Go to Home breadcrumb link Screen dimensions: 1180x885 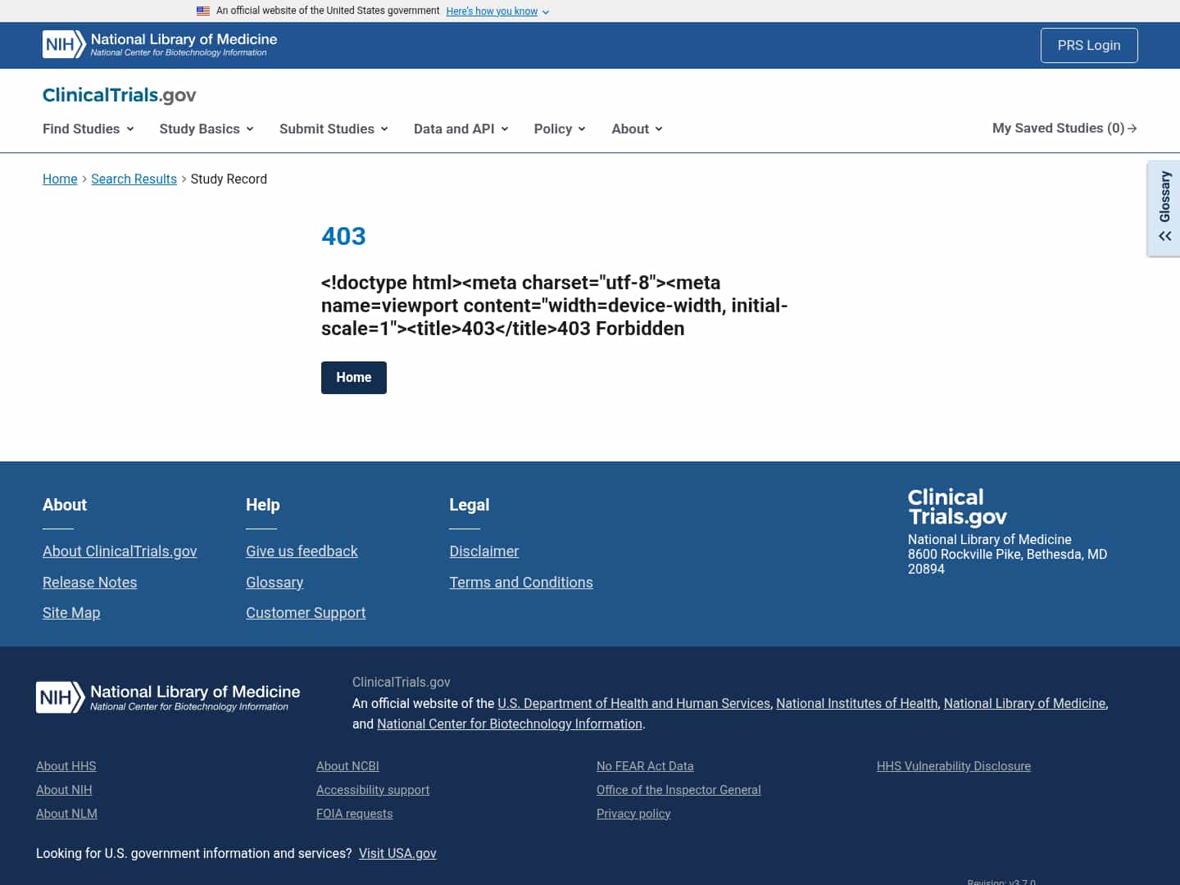coord(60,179)
